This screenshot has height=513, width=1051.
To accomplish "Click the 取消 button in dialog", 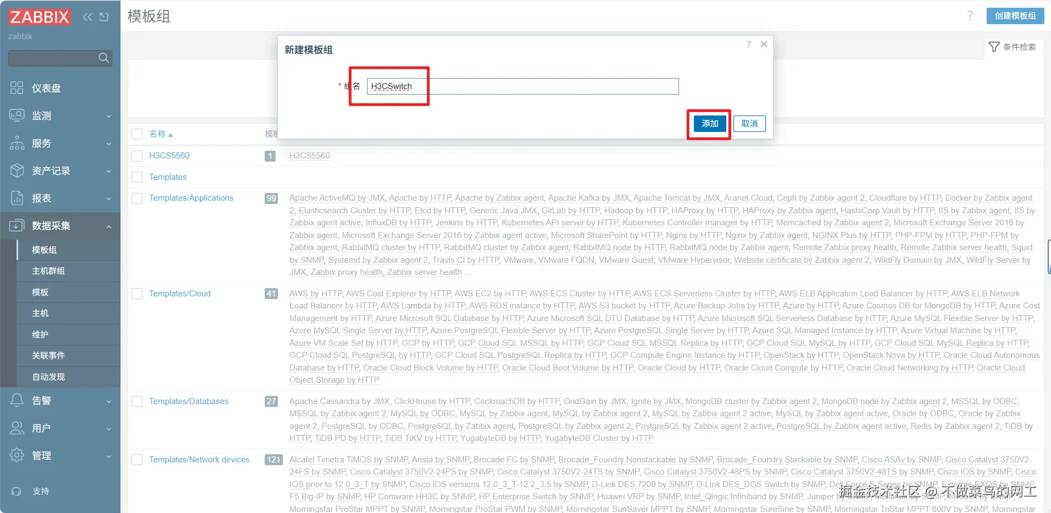I will [x=749, y=124].
